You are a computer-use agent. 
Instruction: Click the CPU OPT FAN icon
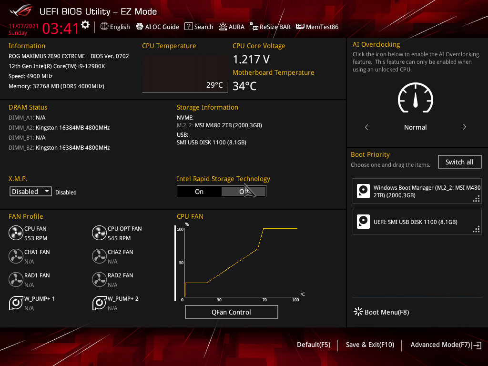(99, 233)
